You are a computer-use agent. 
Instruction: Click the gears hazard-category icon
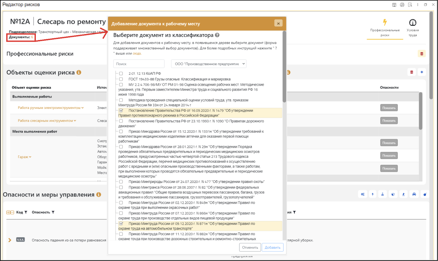[362, 195]
